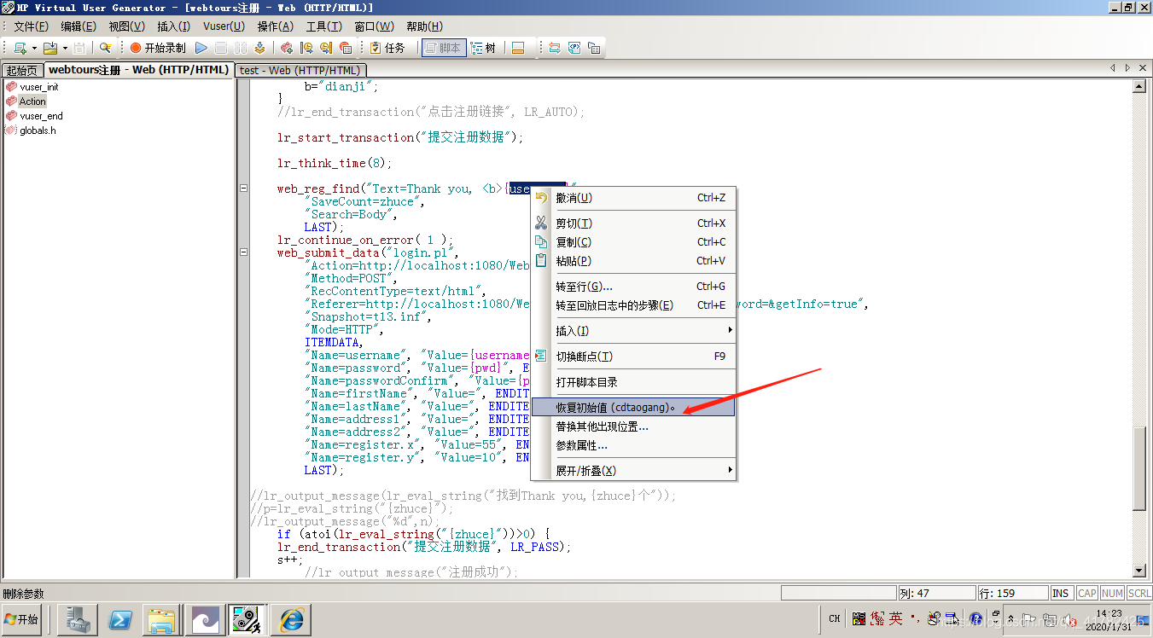Choose 替换其他出现位置... menu item

pyautogui.click(x=633, y=426)
